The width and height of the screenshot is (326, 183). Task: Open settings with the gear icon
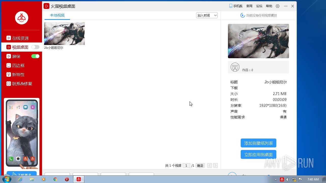click(x=278, y=6)
